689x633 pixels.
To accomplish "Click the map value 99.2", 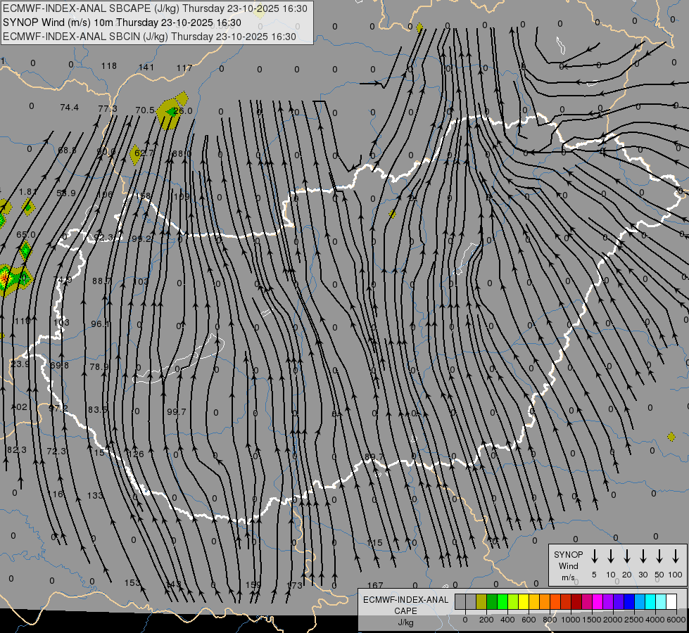I will [x=141, y=239].
